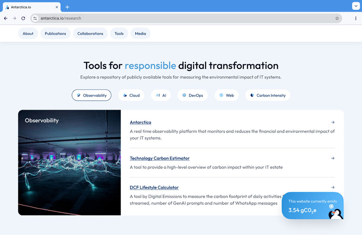Select the Observability category tab

(x=91, y=95)
